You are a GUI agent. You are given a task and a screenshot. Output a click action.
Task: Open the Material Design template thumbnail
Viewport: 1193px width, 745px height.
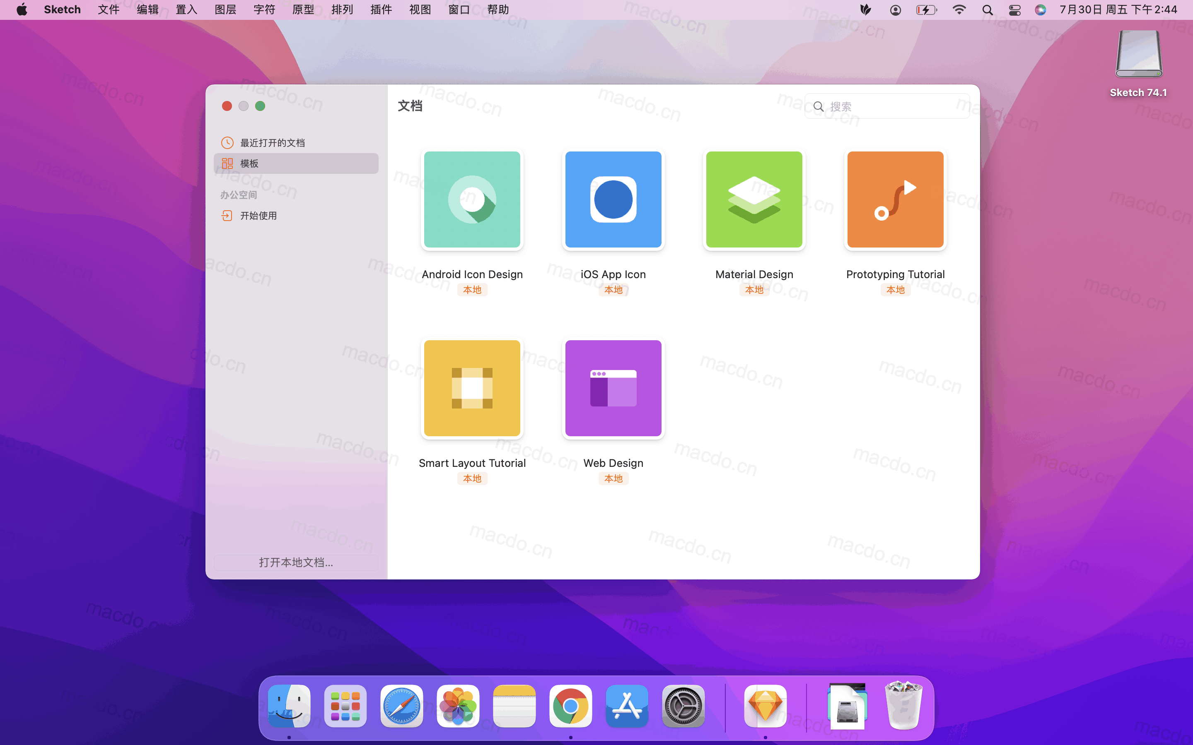click(754, 199)
